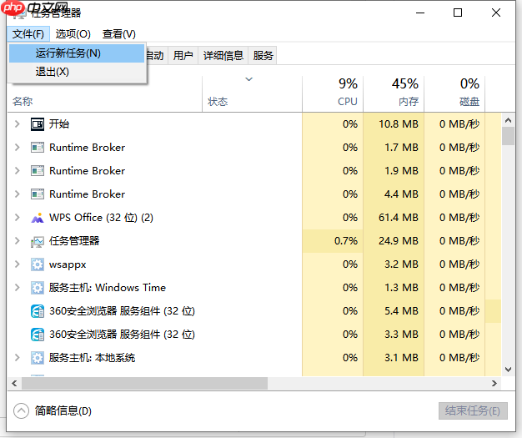Select 360安全浏览器 服务组件 name with 5.4 MB
The width and height of the screenshot is (522, 438).
(x=123, y=311)
